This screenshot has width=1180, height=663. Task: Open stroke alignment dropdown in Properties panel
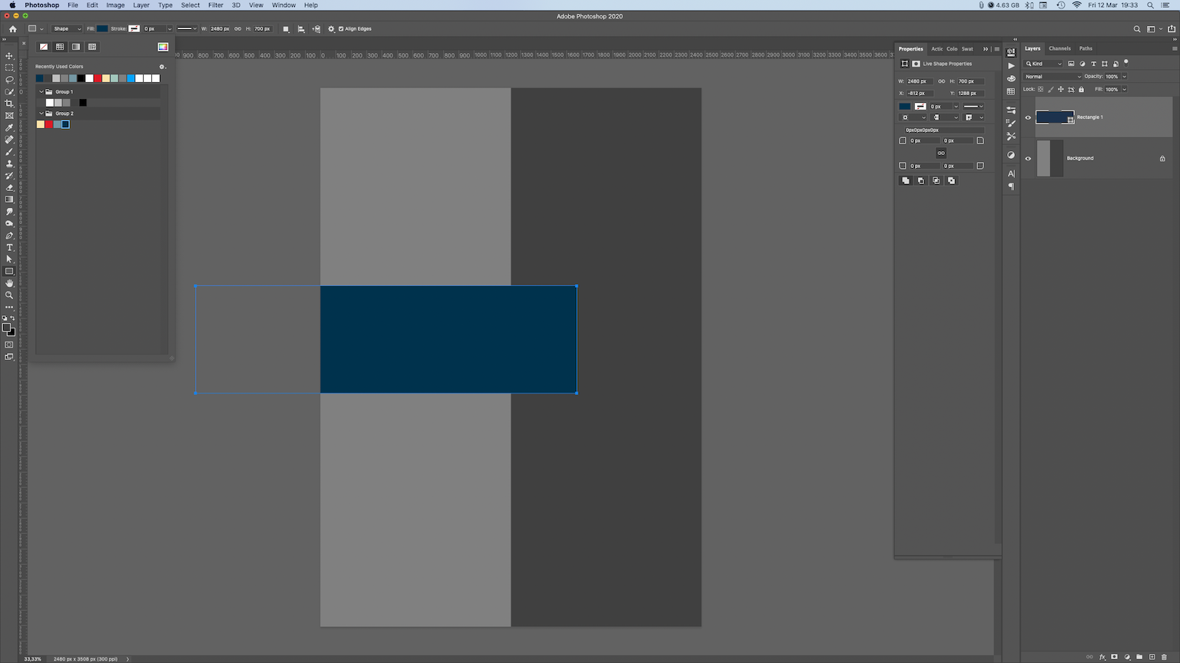coord(913,117)
